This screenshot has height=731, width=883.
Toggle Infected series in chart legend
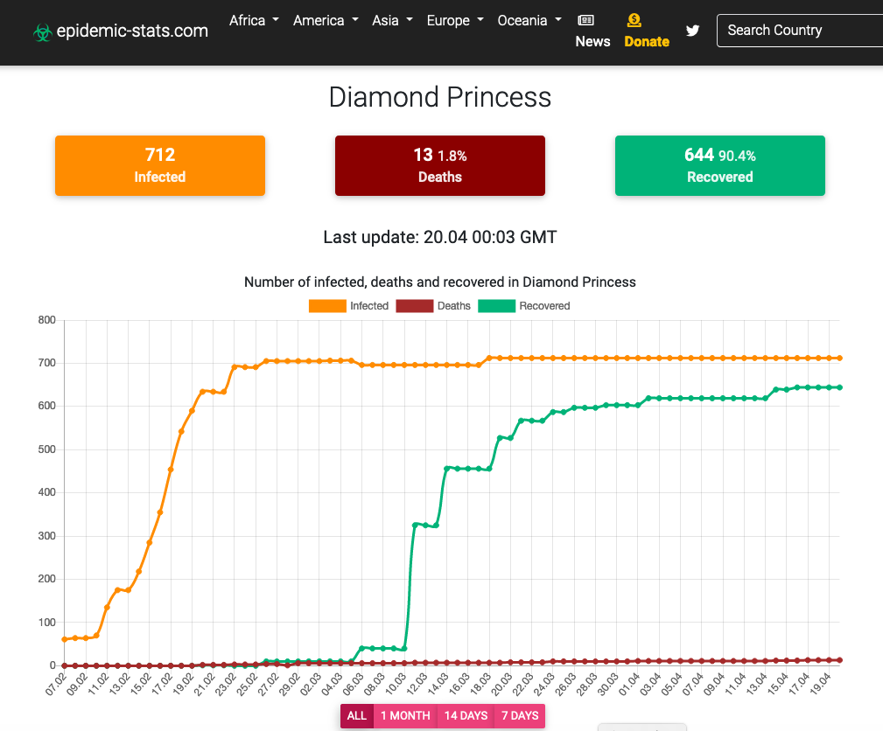tap(348, 306)
